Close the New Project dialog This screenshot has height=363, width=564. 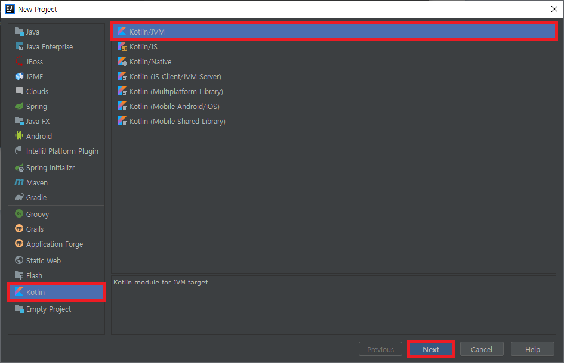pos(554,9)
